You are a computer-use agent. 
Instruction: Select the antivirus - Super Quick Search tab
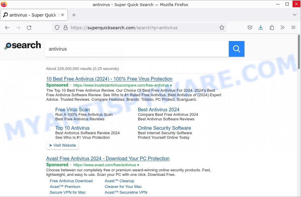click(x=34, y=15)
